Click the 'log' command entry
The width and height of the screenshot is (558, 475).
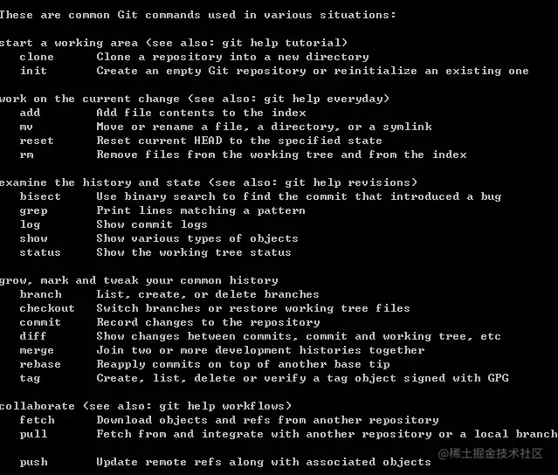click(x=30, y=225)
